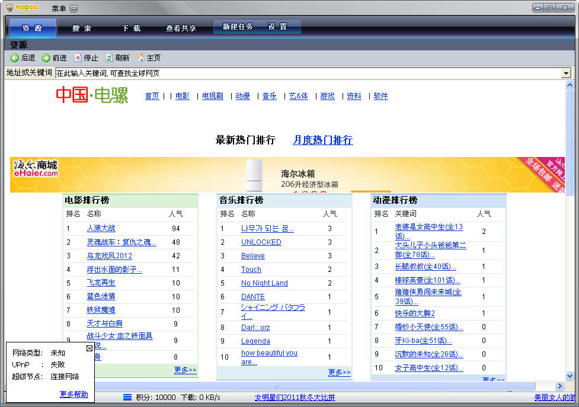Switch to the 搜索 (Search) tab
Screen dimensions: 579x407
tap(82, 27)
